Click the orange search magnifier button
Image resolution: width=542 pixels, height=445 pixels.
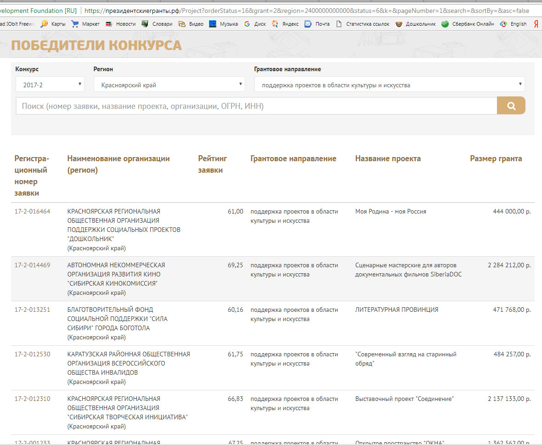[x=511, y=106]
